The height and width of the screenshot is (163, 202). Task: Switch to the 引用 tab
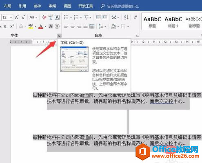22,6
